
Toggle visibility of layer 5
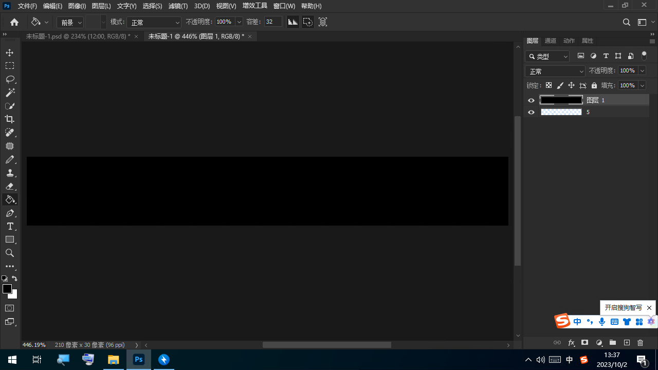click(x=532, y=112)
